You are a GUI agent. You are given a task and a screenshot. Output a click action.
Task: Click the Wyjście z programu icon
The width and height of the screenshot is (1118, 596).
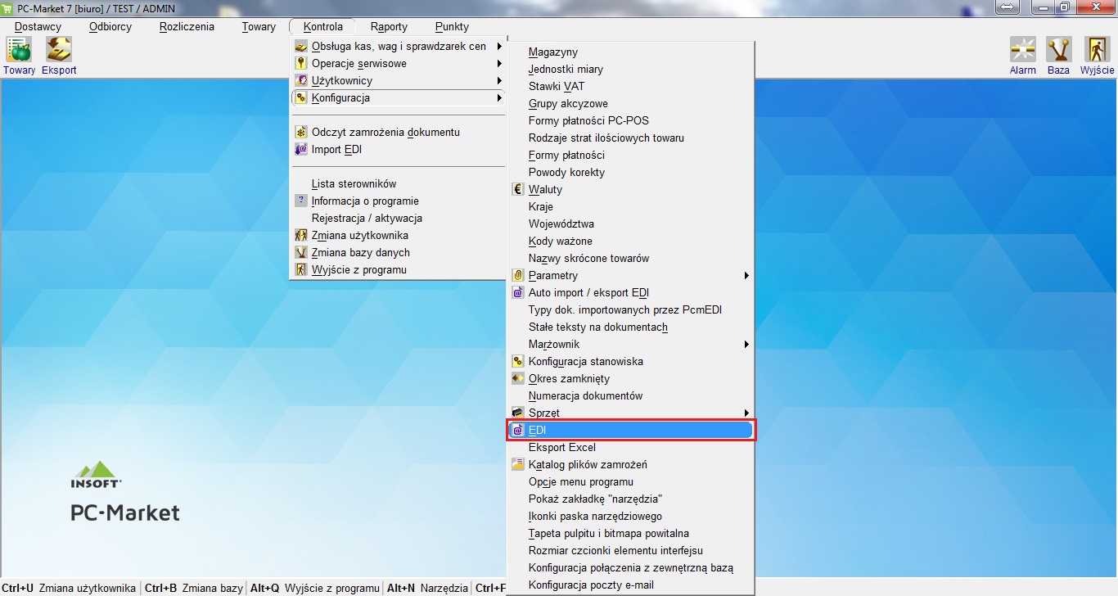(301, 270)
